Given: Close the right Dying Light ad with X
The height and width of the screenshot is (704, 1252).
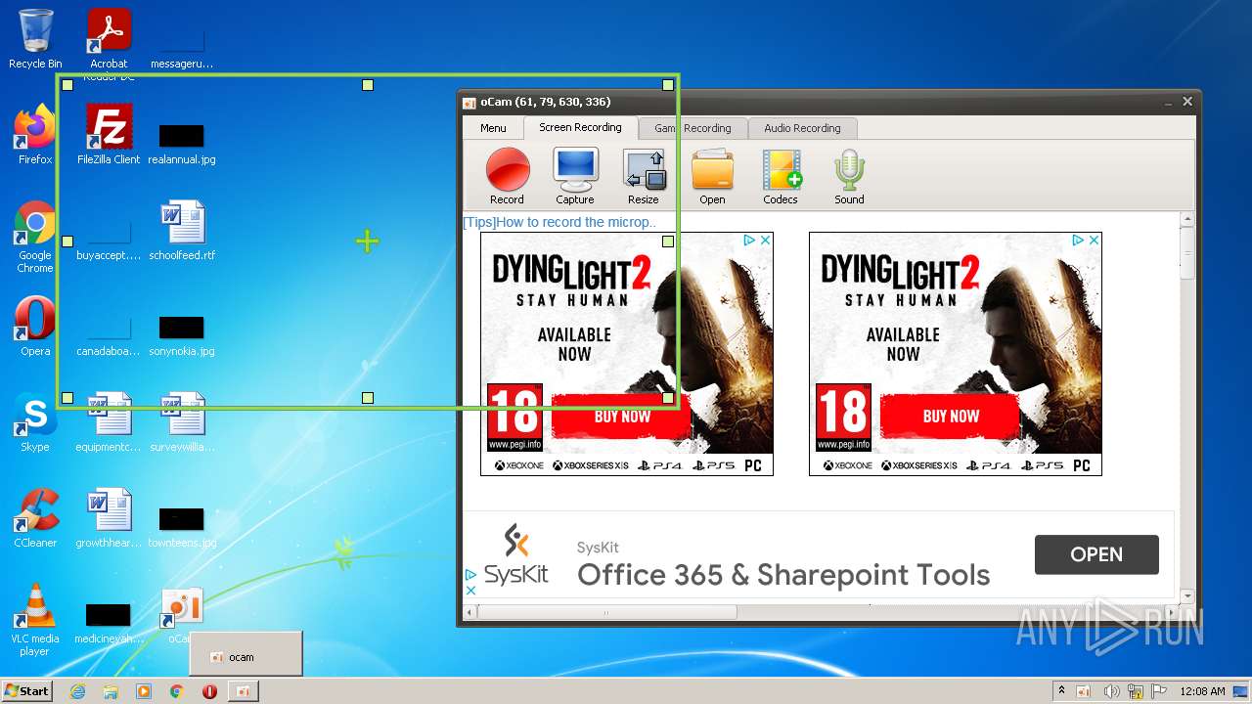Looking at the screenshot, I should 1094,240.
